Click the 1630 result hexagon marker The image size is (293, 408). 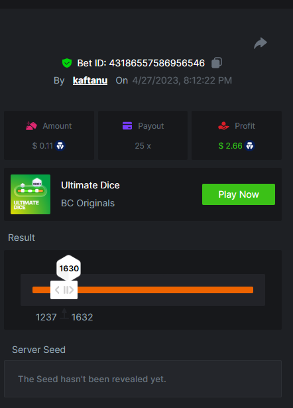coord(69,268)
